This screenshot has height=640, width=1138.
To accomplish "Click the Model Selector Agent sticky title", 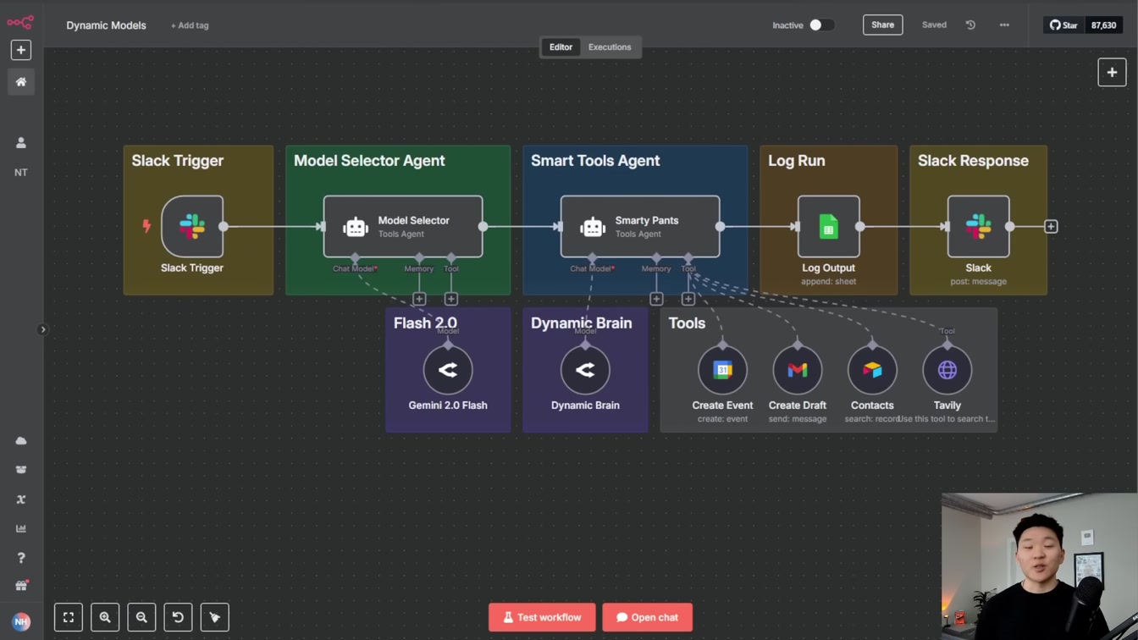I will (369, 161).
